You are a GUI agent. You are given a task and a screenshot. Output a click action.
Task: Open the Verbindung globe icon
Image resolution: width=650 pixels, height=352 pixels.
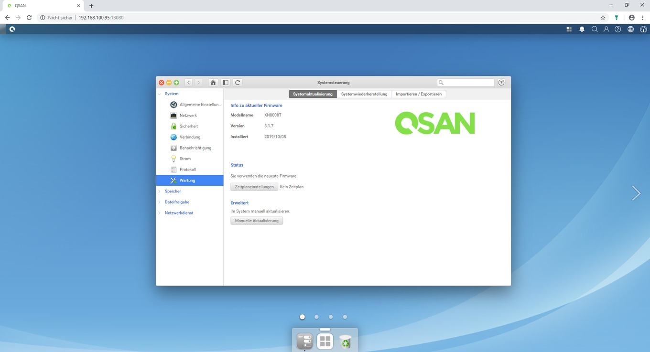[x=173, y=137]
